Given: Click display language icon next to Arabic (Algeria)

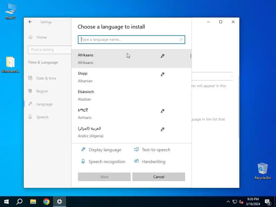Looking at the screenshot, I should pos(163,130).
